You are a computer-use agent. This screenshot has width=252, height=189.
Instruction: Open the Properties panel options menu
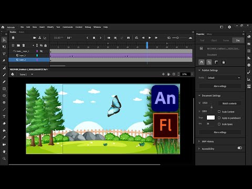[x=243, y=34]
